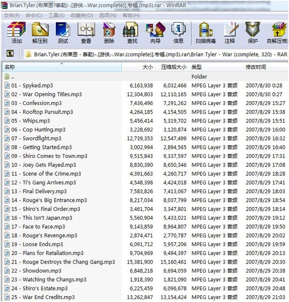Sort by the 类型 column header
This screenshot has height=302, width=289.
click(x=216, y=67)
